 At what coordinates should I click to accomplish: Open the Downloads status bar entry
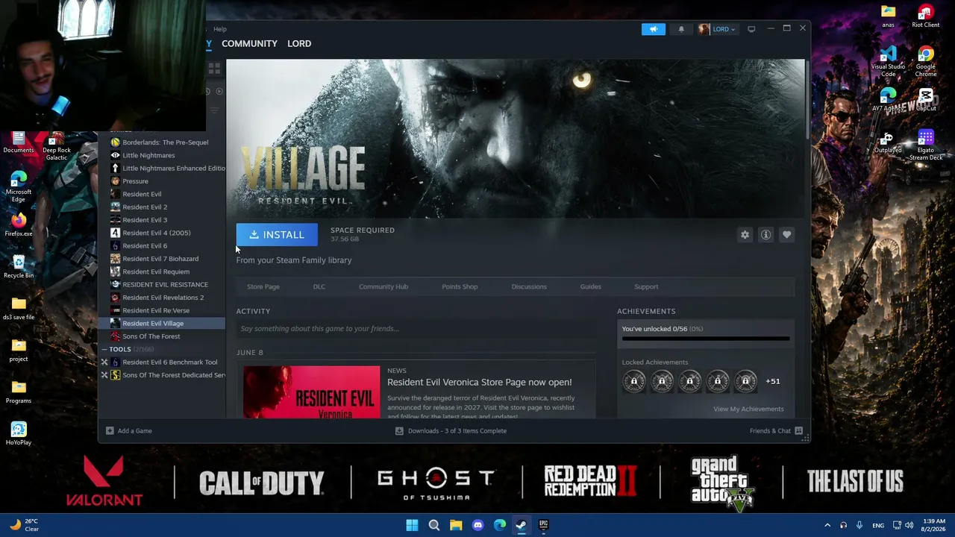click(451, 431)
